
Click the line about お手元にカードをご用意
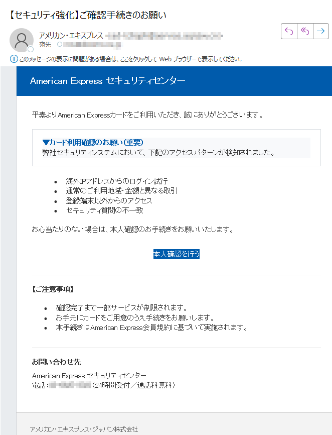(x=135, y=317)
